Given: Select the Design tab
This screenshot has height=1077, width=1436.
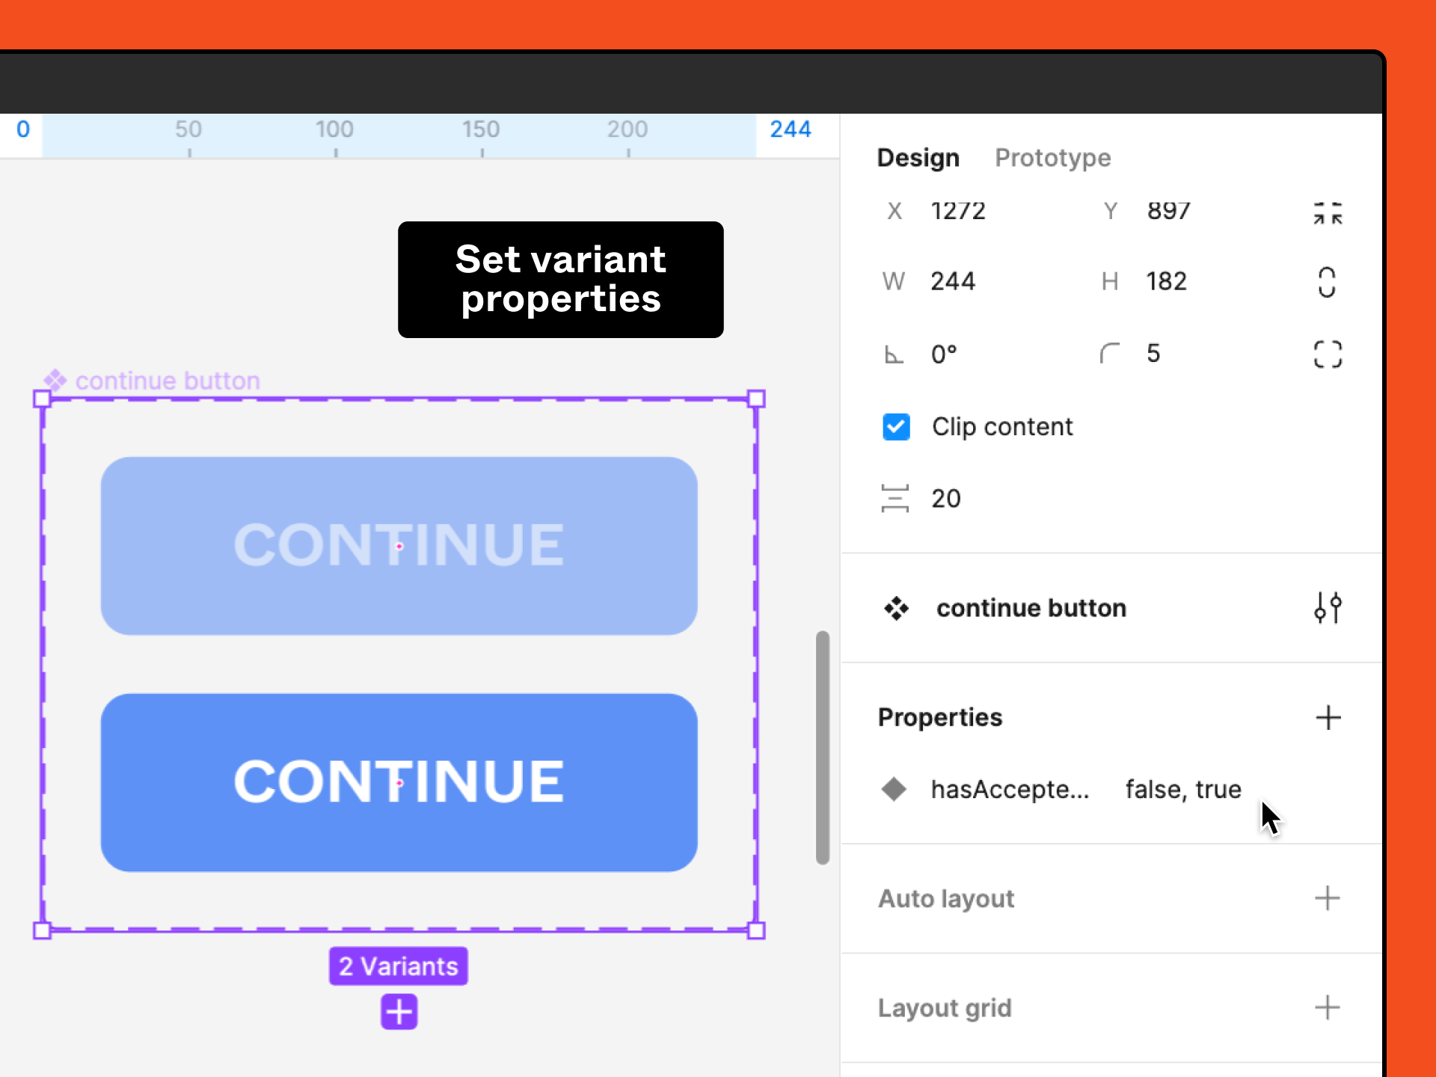Looking at the screenshot, I should (x=918, y=158).
